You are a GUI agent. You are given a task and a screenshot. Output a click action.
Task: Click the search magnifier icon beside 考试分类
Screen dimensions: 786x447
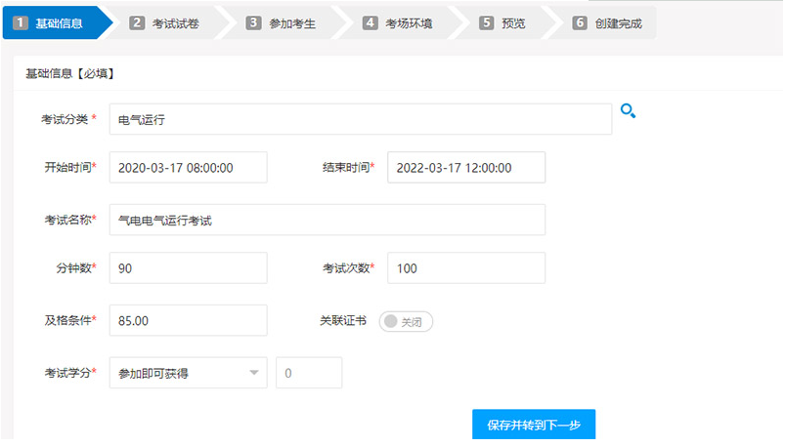coord(628,112)
